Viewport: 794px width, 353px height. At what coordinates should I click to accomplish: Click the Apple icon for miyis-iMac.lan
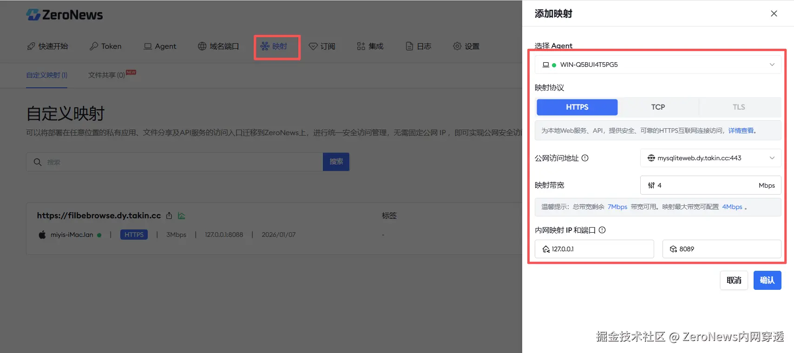(42, 235)
